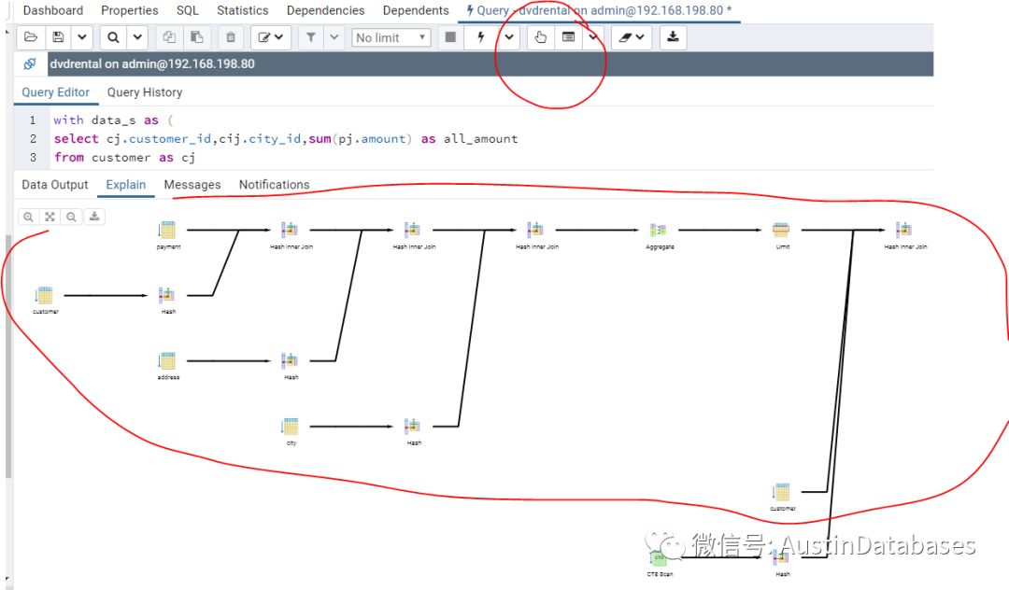This screenshot has height=590, width=1009.
Task: Expand the Edit options dropdown
Action: [x=271, y=37]
